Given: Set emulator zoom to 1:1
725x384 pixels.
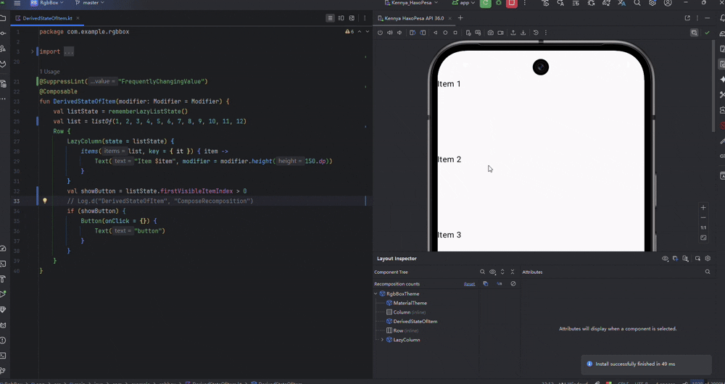Looking at the screenshot, I should point(703,228).
